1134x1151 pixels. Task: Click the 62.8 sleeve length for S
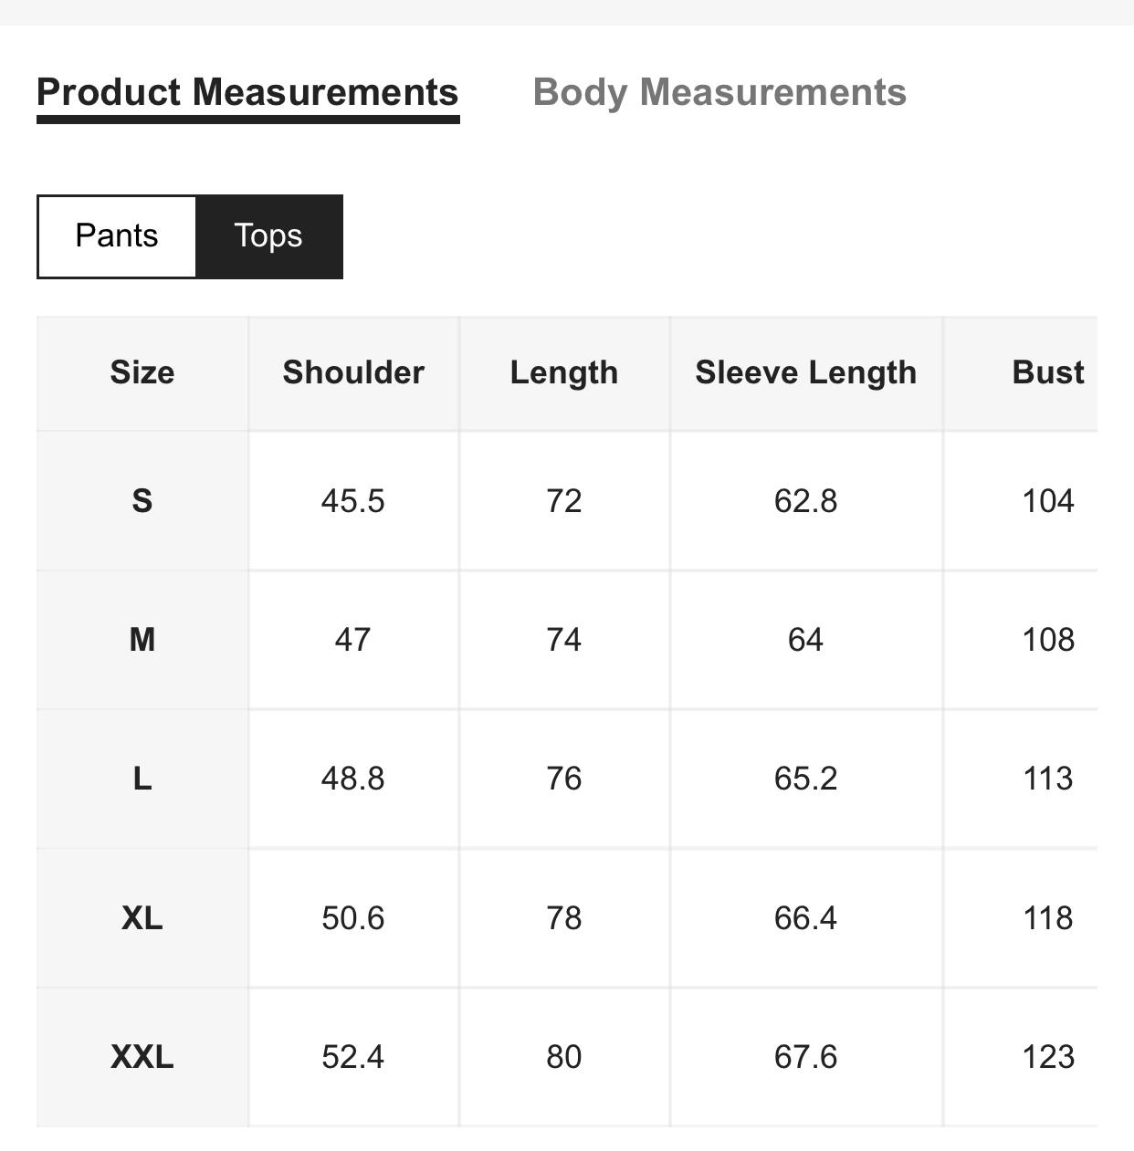[805, 501]
